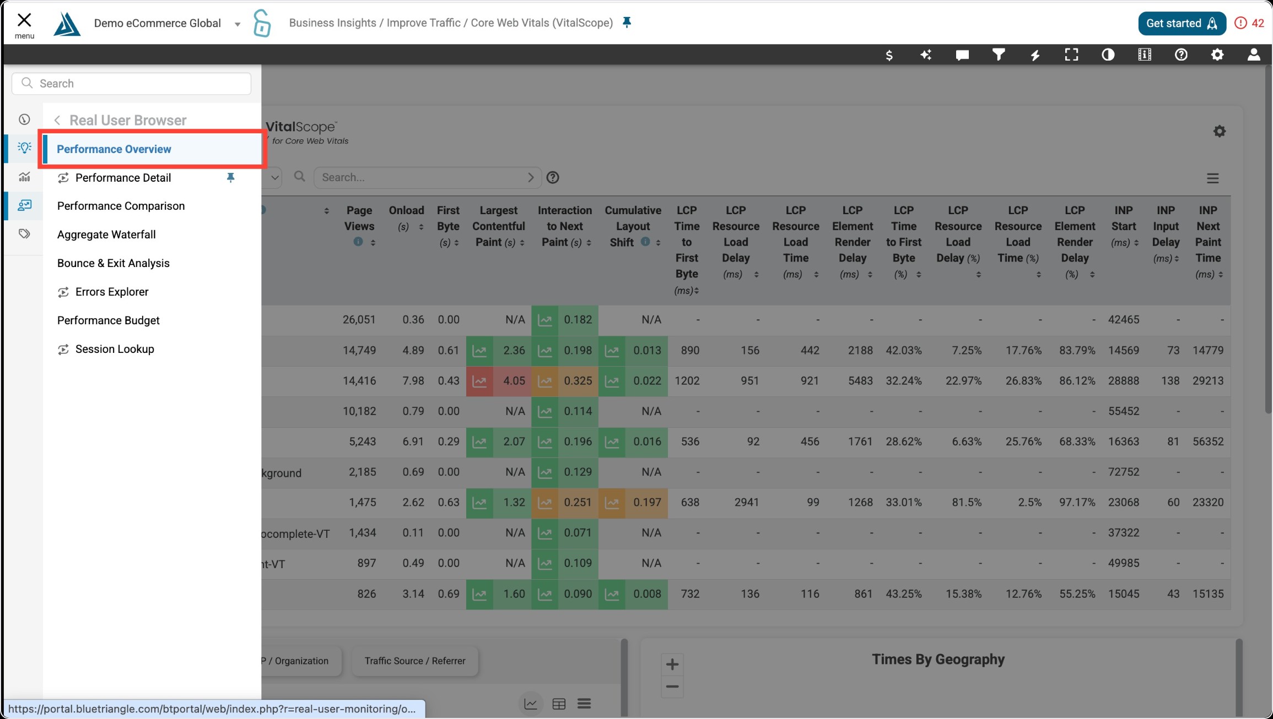Click the Page Views info icon
Screen dimensions: 1273x719
point(358,242)
